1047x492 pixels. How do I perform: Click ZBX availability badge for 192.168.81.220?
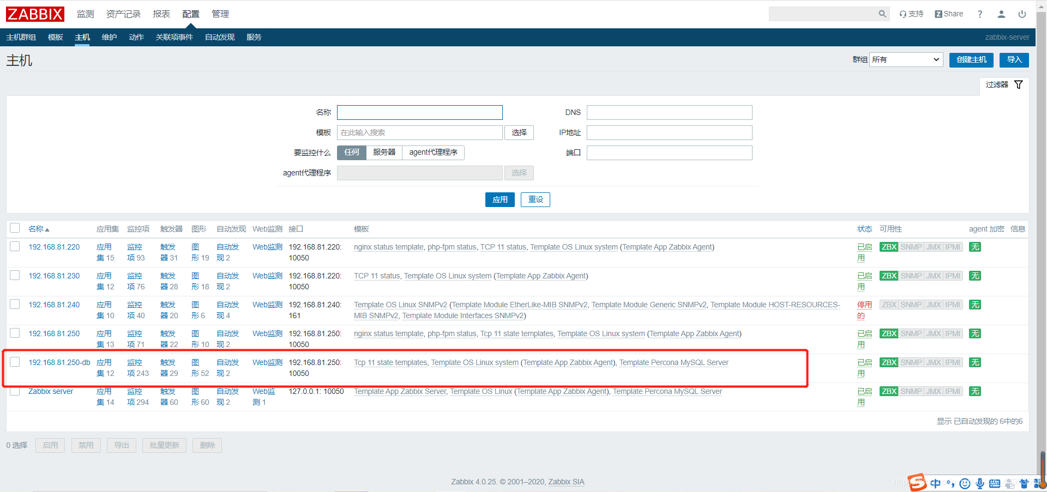pyautogui.click(x=889, y=247)
